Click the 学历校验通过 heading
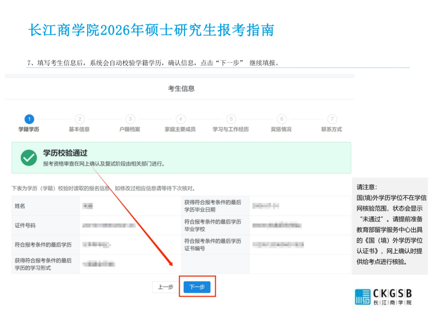This screenshot has height=327, width=436. (x=65, y=153)
